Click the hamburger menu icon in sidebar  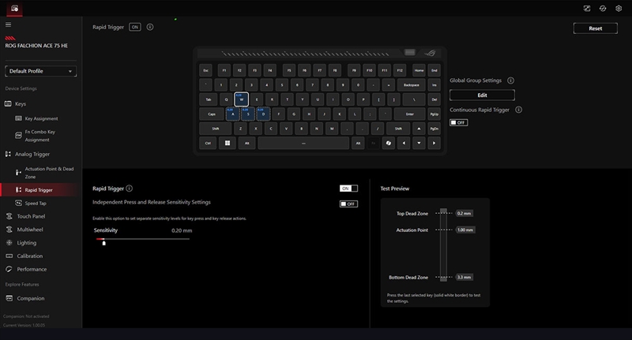click(x=9, y=24)
